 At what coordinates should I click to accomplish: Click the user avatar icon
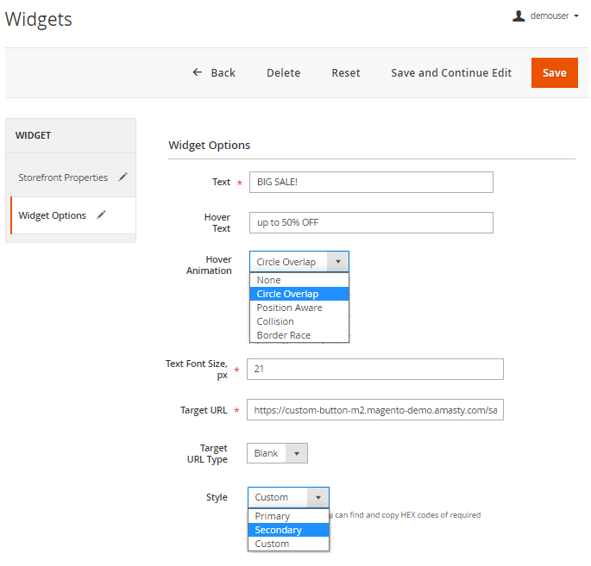tap(519, 16)
